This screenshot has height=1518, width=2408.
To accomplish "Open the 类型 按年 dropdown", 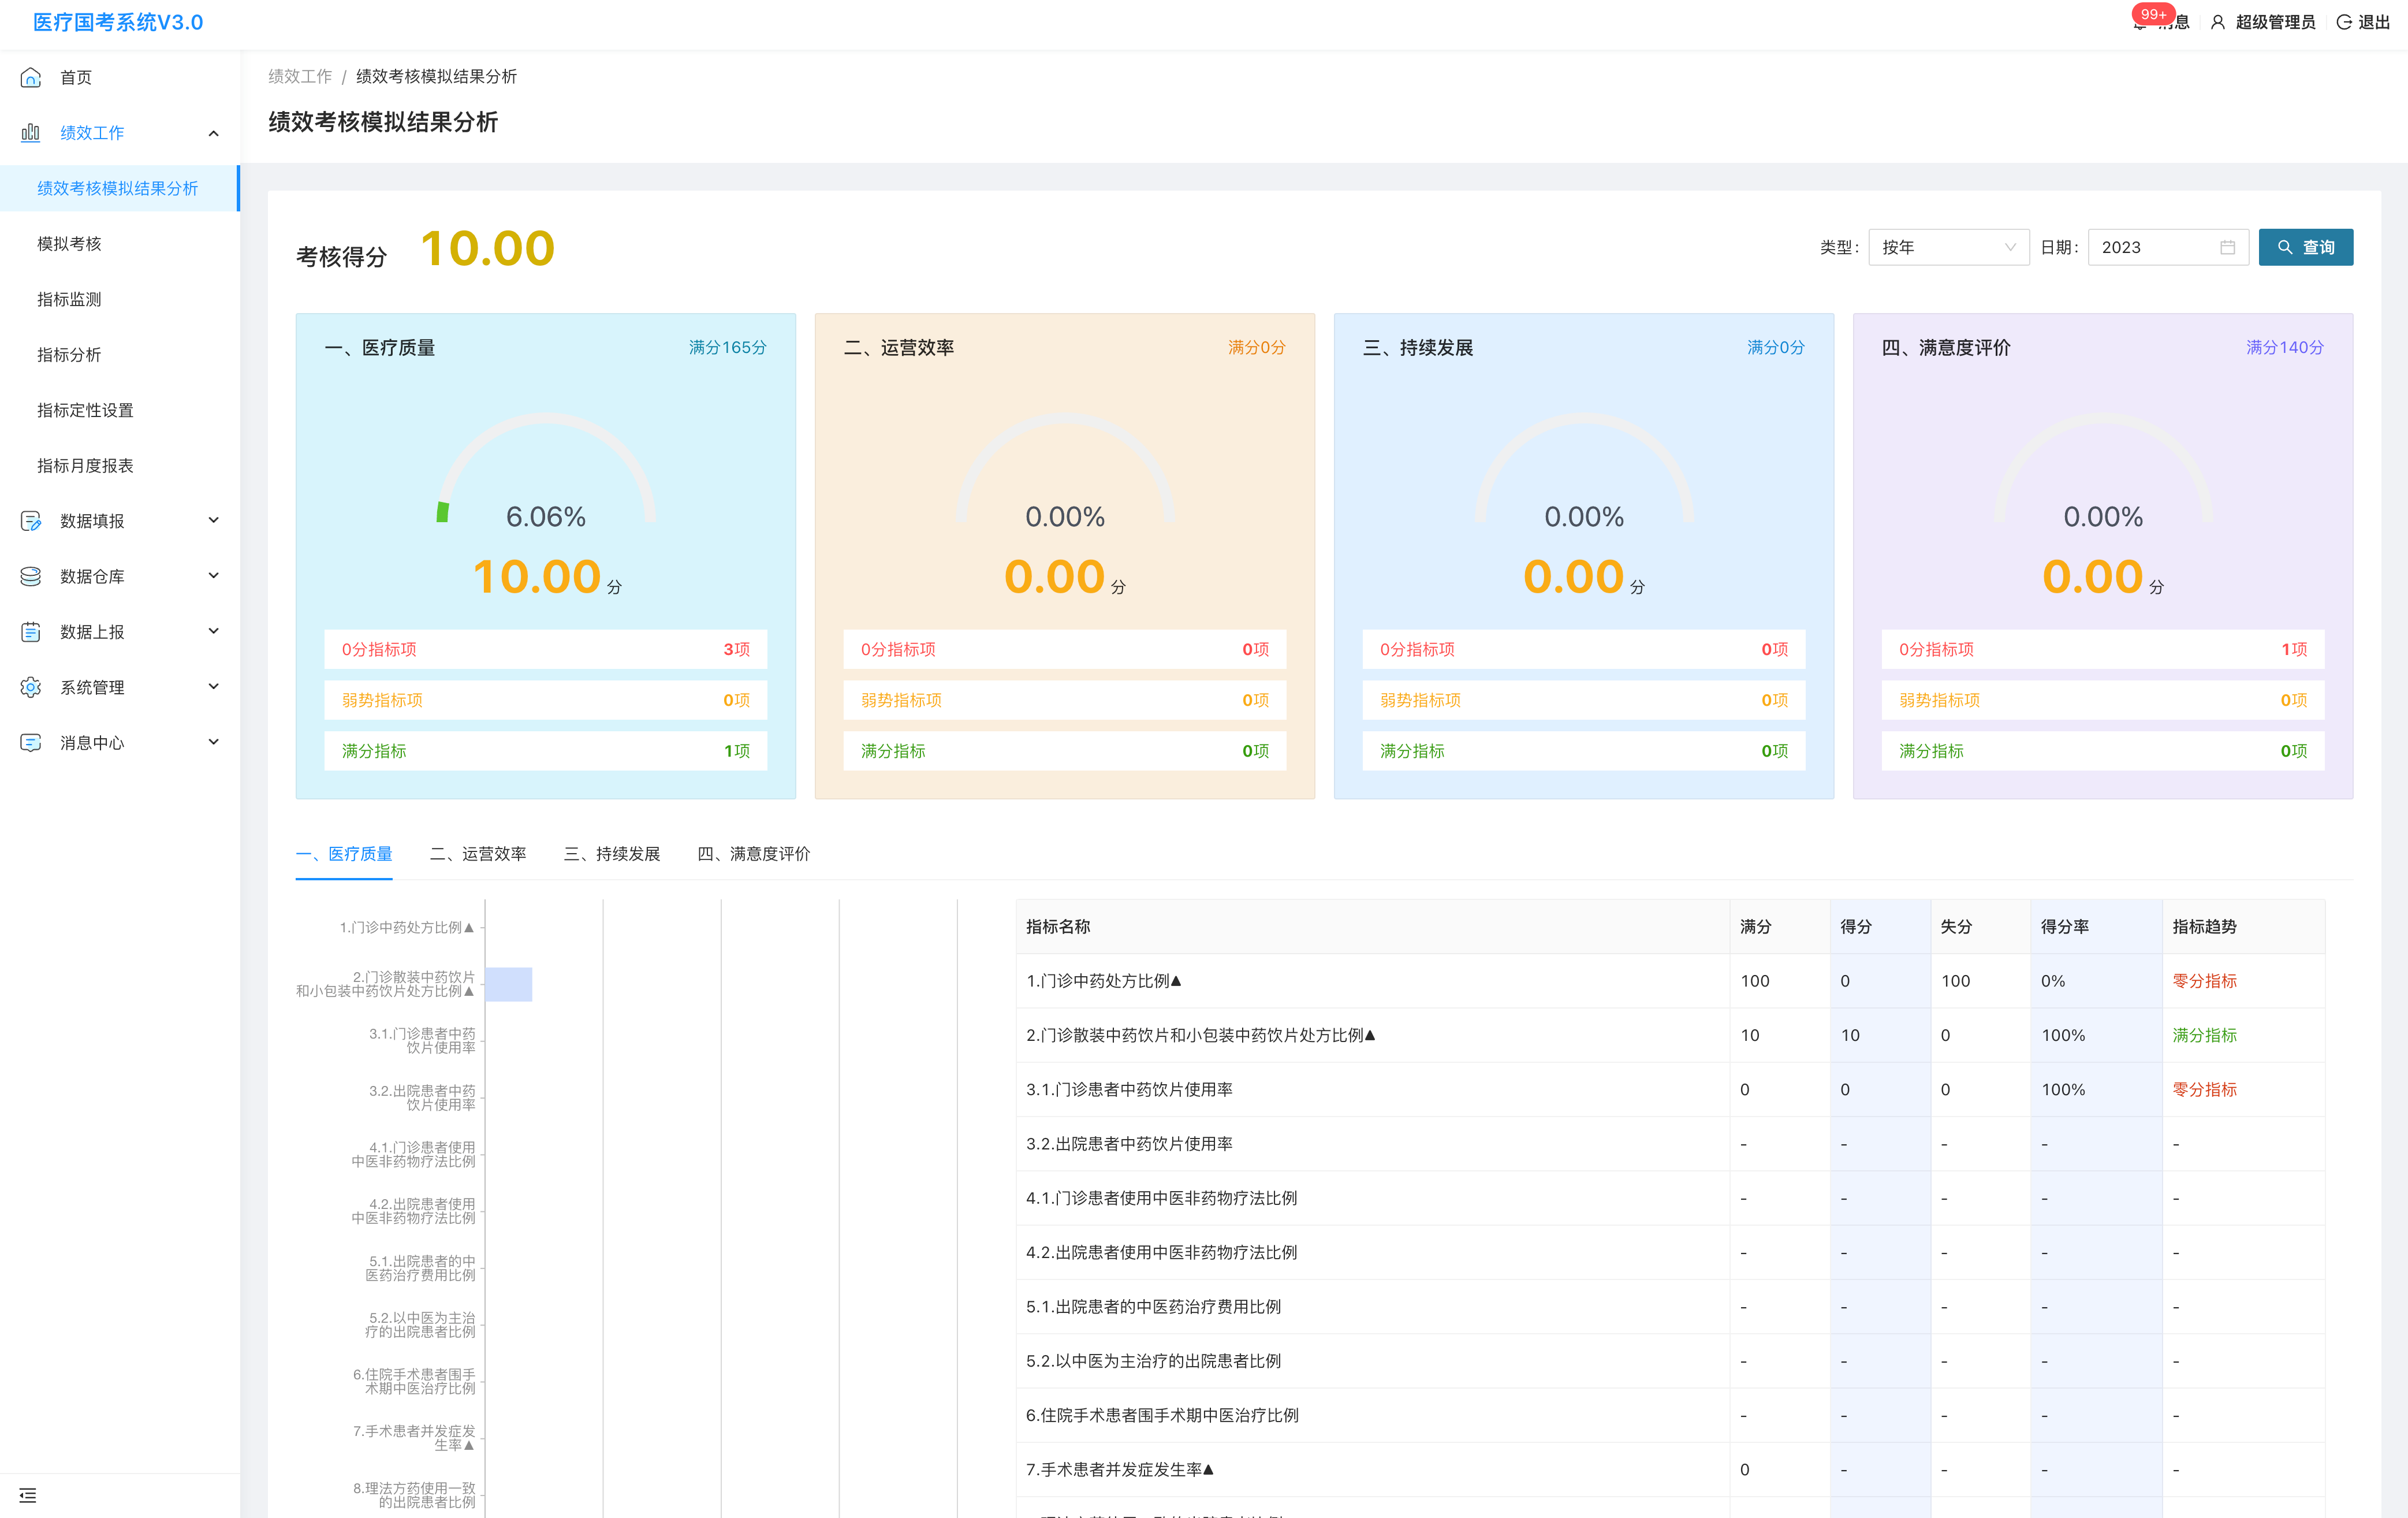I will (x=1947, y=247).
